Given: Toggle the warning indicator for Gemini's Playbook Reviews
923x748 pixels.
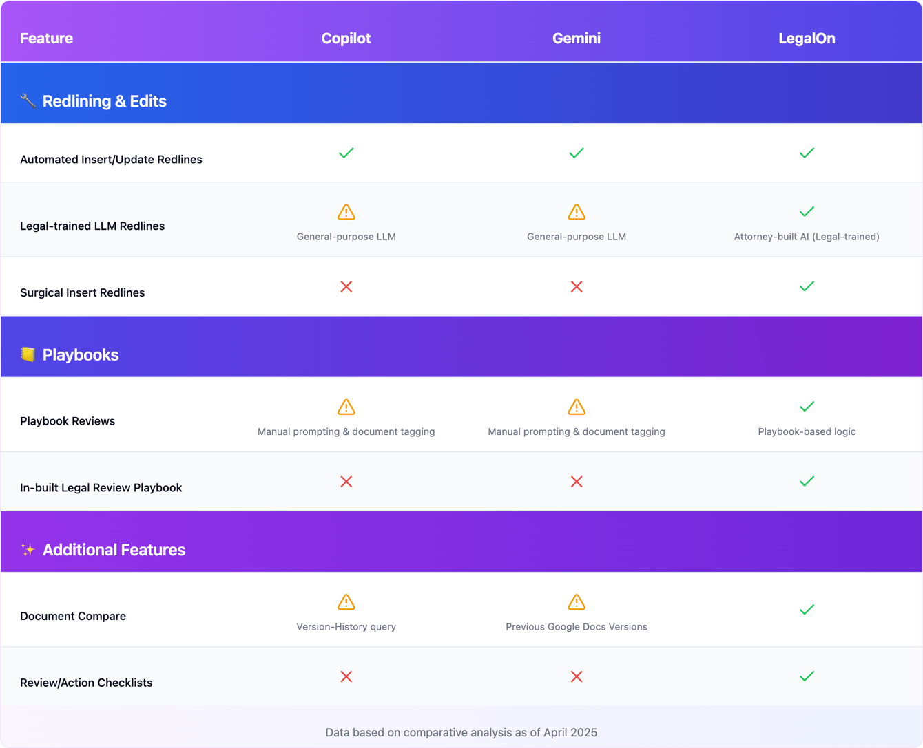Looking at the screenshot, I should [577, 407].
